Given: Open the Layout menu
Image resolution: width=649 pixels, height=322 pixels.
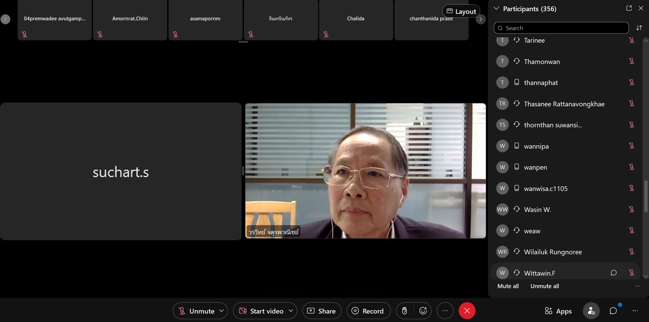Looking at the screenshot, I should (x=461, y=11).
